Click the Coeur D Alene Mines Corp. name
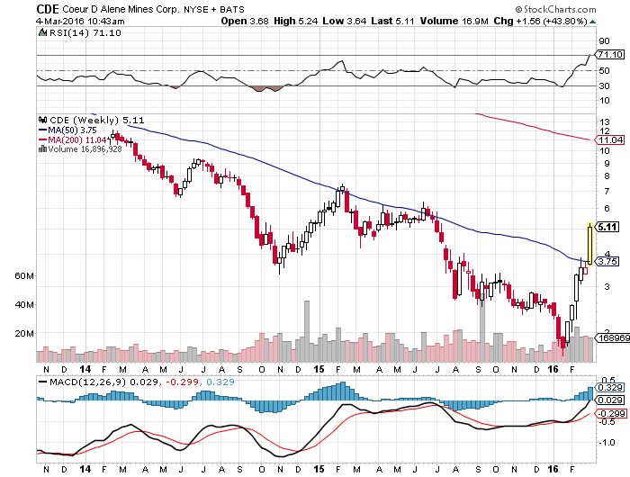 pos(121,9)
